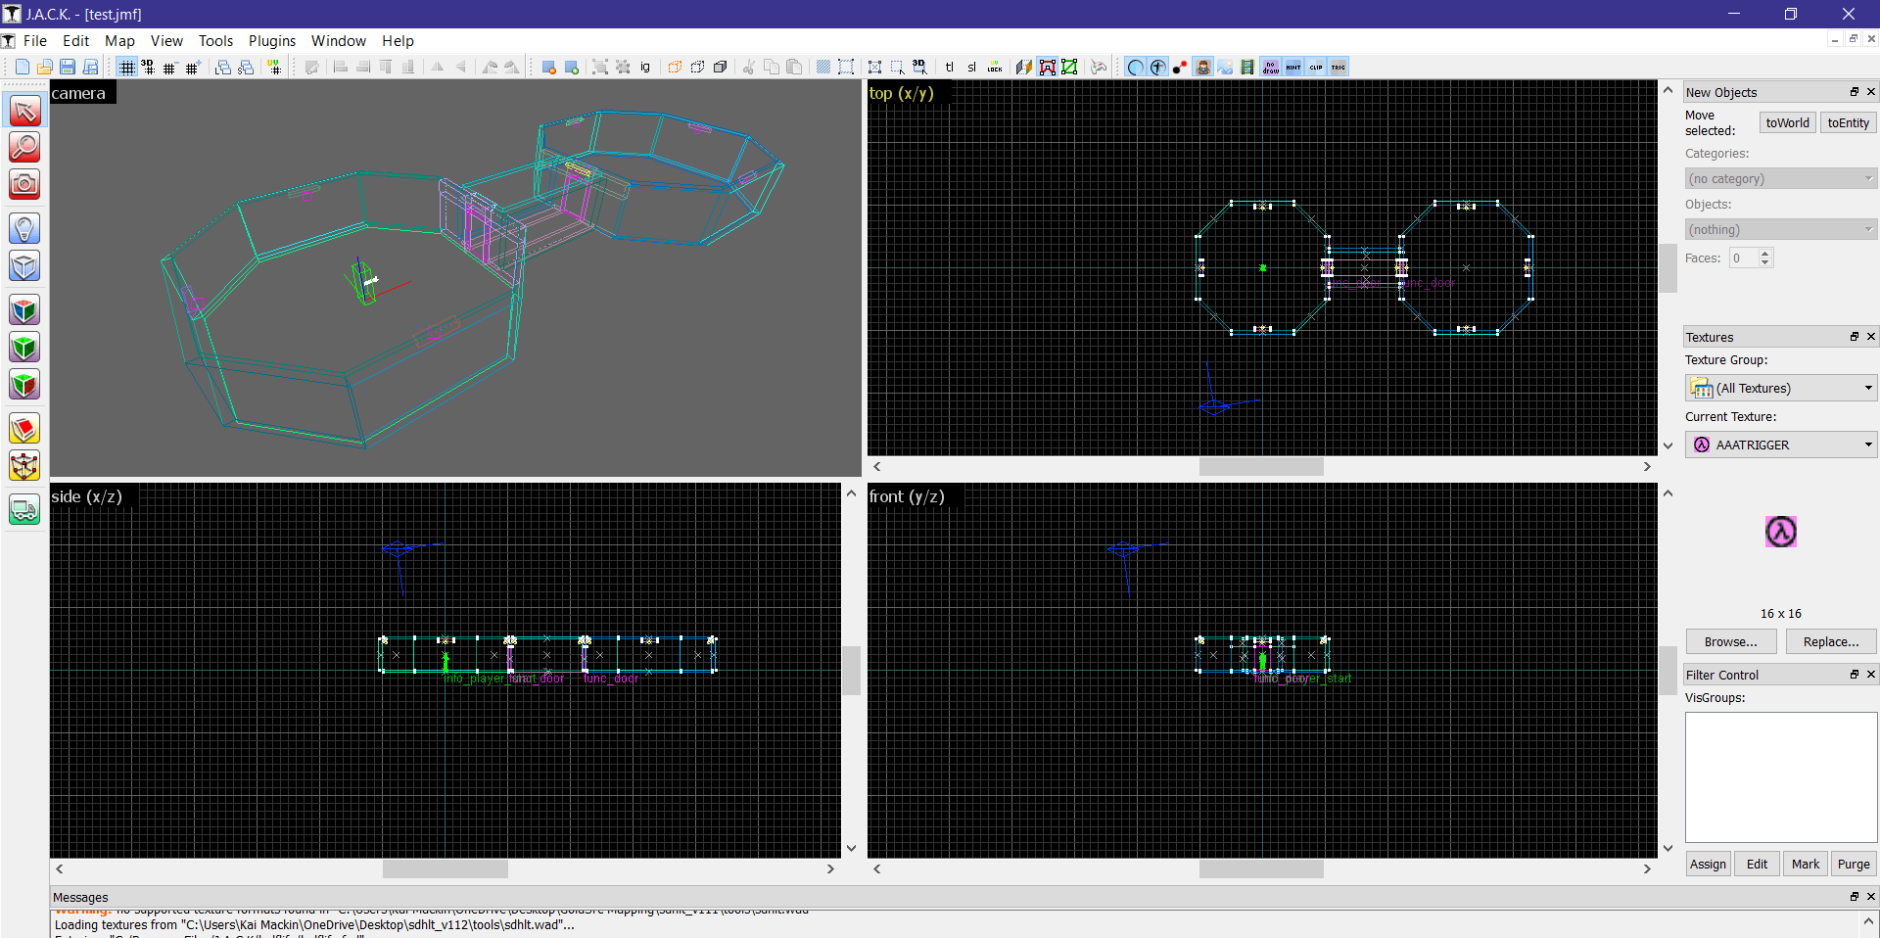
Task: Open the Tools menu
Action: (x=215, y=40)
